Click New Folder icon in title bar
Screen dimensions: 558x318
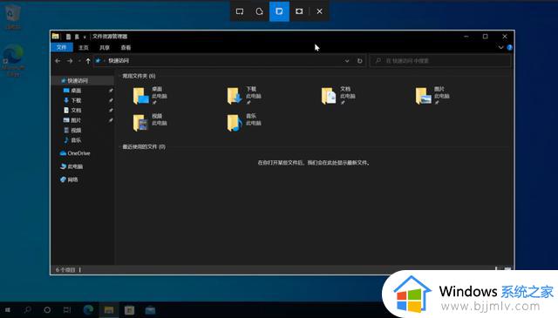click(x=77, y=37)
